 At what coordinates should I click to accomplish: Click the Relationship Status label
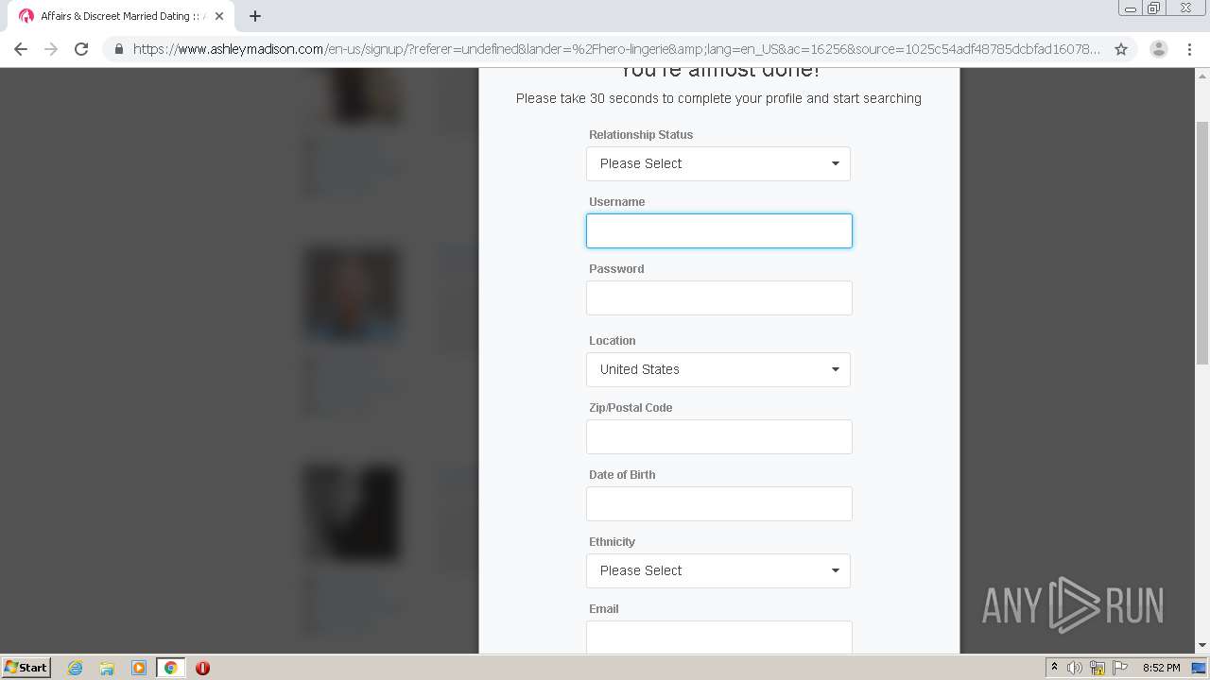tap(641, 134)
